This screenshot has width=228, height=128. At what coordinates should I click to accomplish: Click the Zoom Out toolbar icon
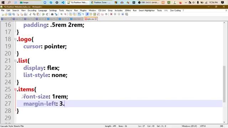click(x=65, y=14)
